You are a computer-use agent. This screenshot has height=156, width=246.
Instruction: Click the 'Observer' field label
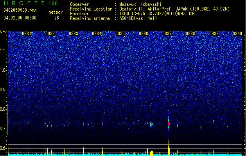pyautogui.click(x=79, y=4)
